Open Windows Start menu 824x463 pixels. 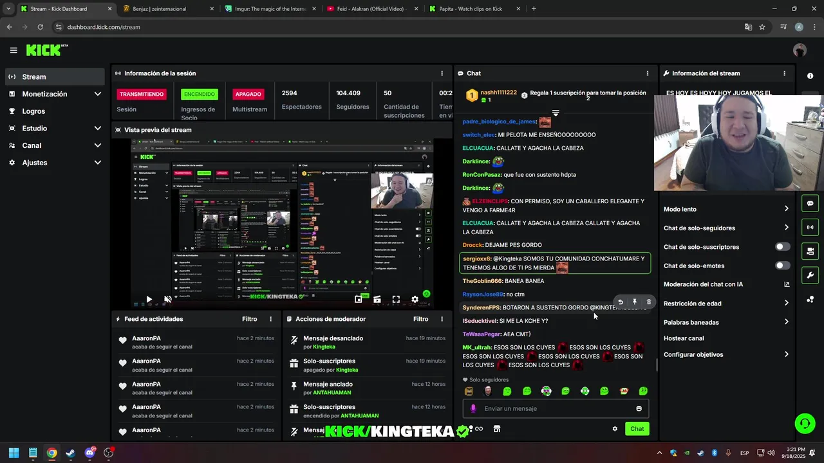pos(14,453)
